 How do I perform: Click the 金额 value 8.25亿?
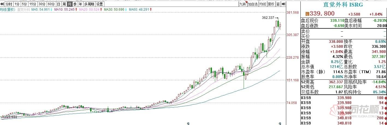[337, 62]
